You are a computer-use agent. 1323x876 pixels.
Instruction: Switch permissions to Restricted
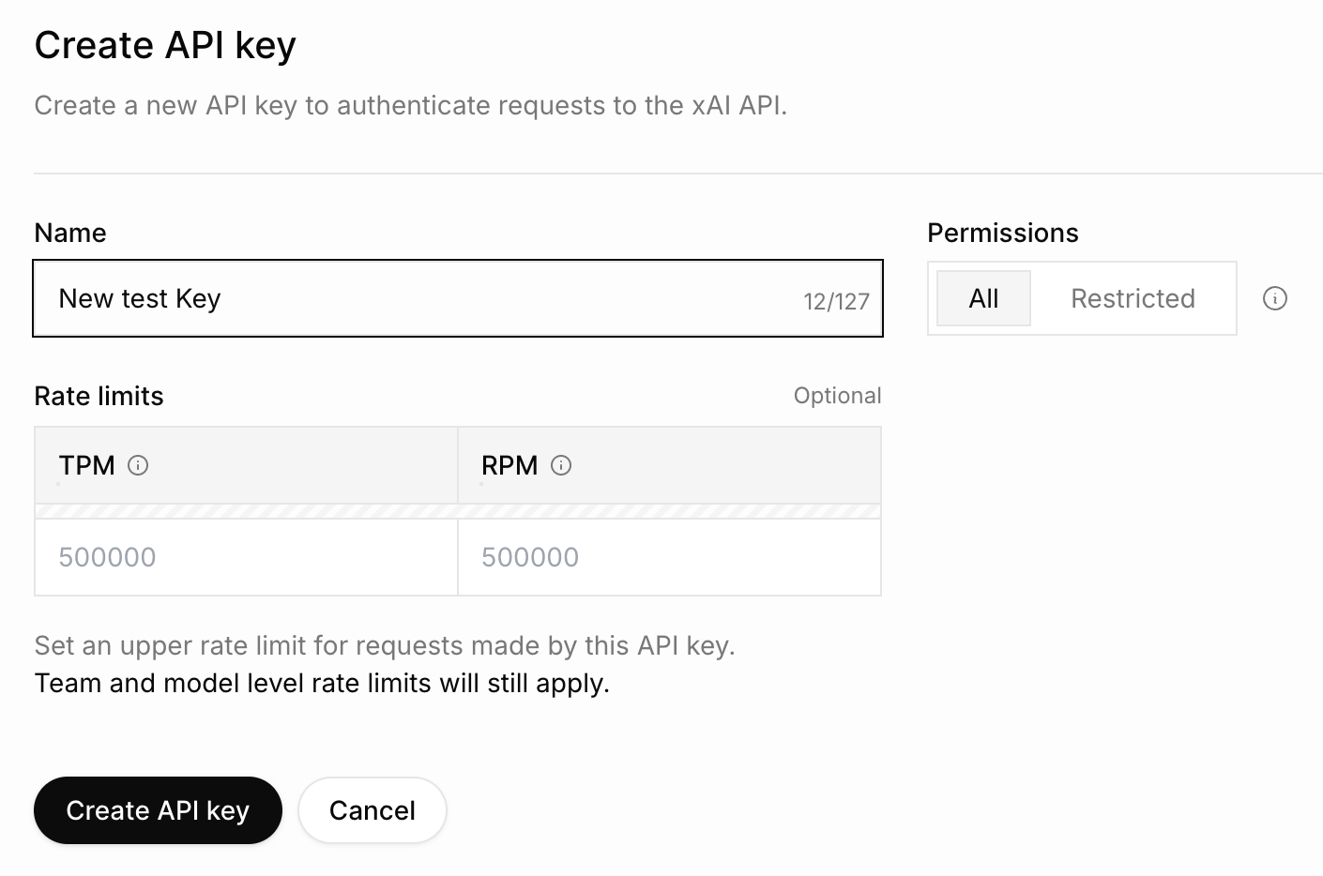(x=1132, y=298)
